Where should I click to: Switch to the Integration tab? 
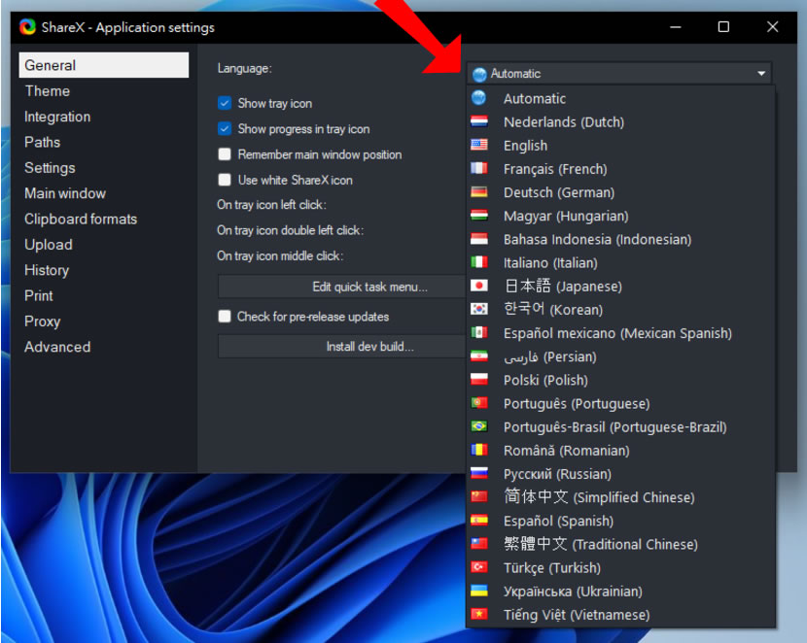(104, 117)
